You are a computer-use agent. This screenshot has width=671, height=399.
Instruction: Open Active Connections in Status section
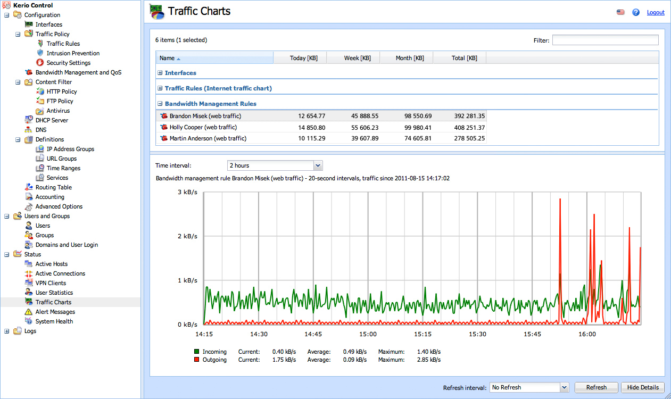coord(60,273)
